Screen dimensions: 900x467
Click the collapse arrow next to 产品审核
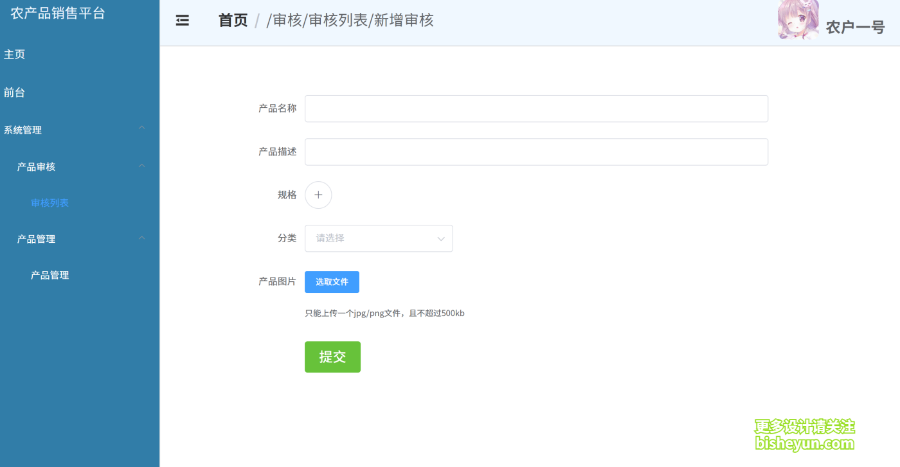pos(141,166)
